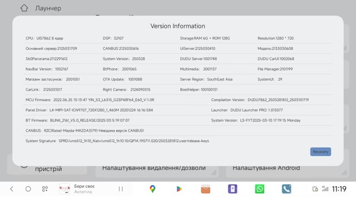Select CarLink: 2125031017 entry
The height and width of the screenshot is (200, 356).
43,89
